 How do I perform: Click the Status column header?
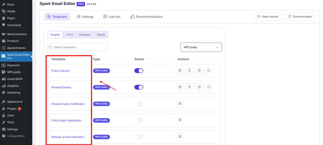click(x=139, y=59)
